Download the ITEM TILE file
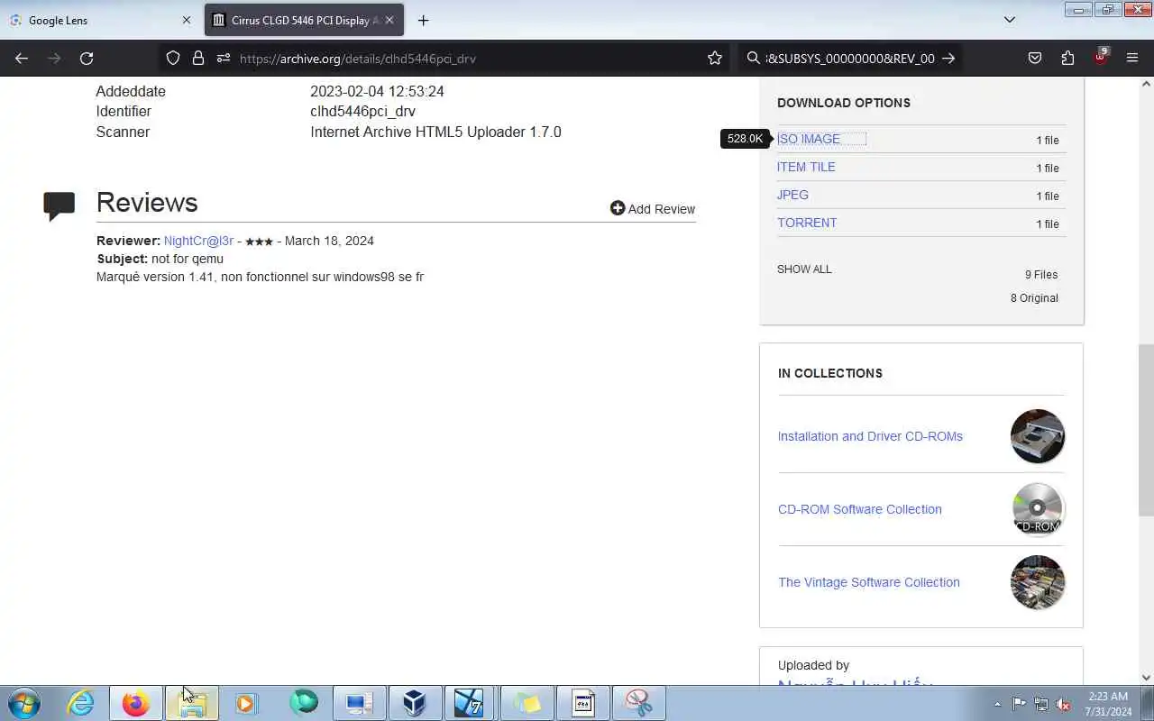 [806, 167]
